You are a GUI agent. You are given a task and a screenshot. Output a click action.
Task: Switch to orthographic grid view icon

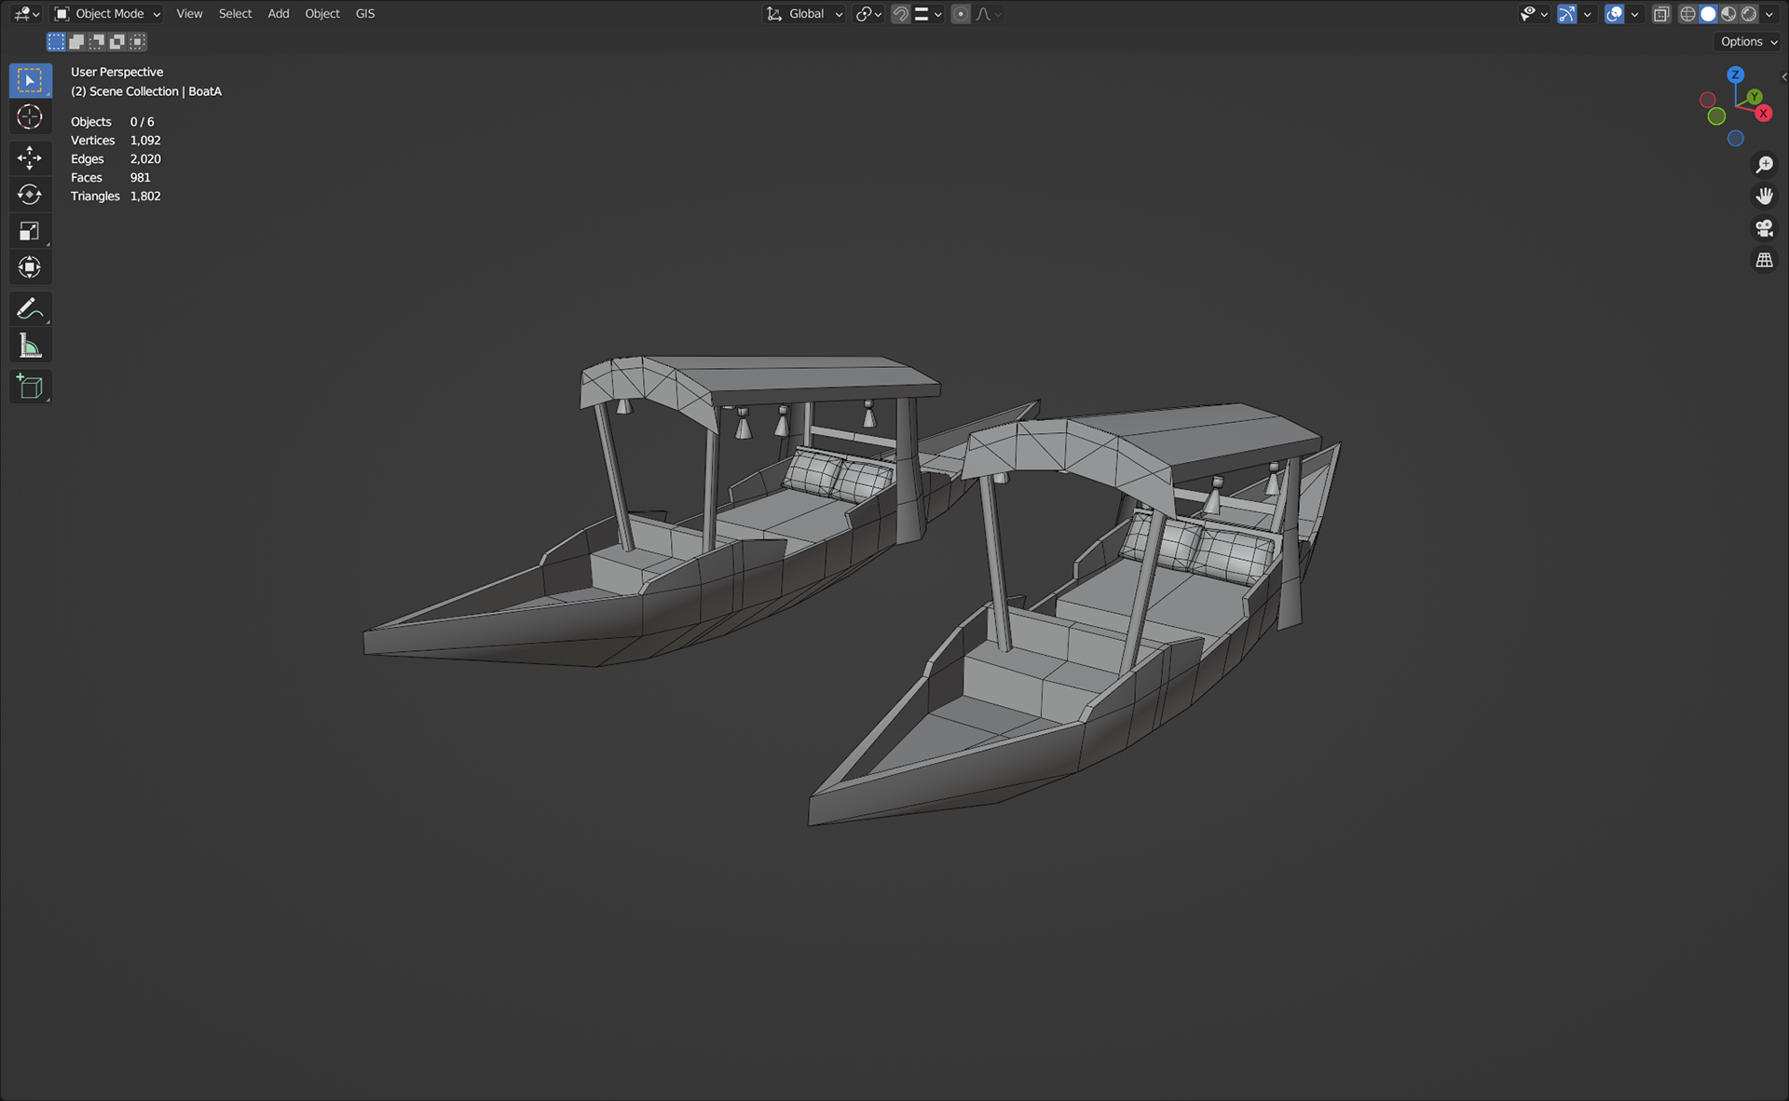click(1764, 261)
